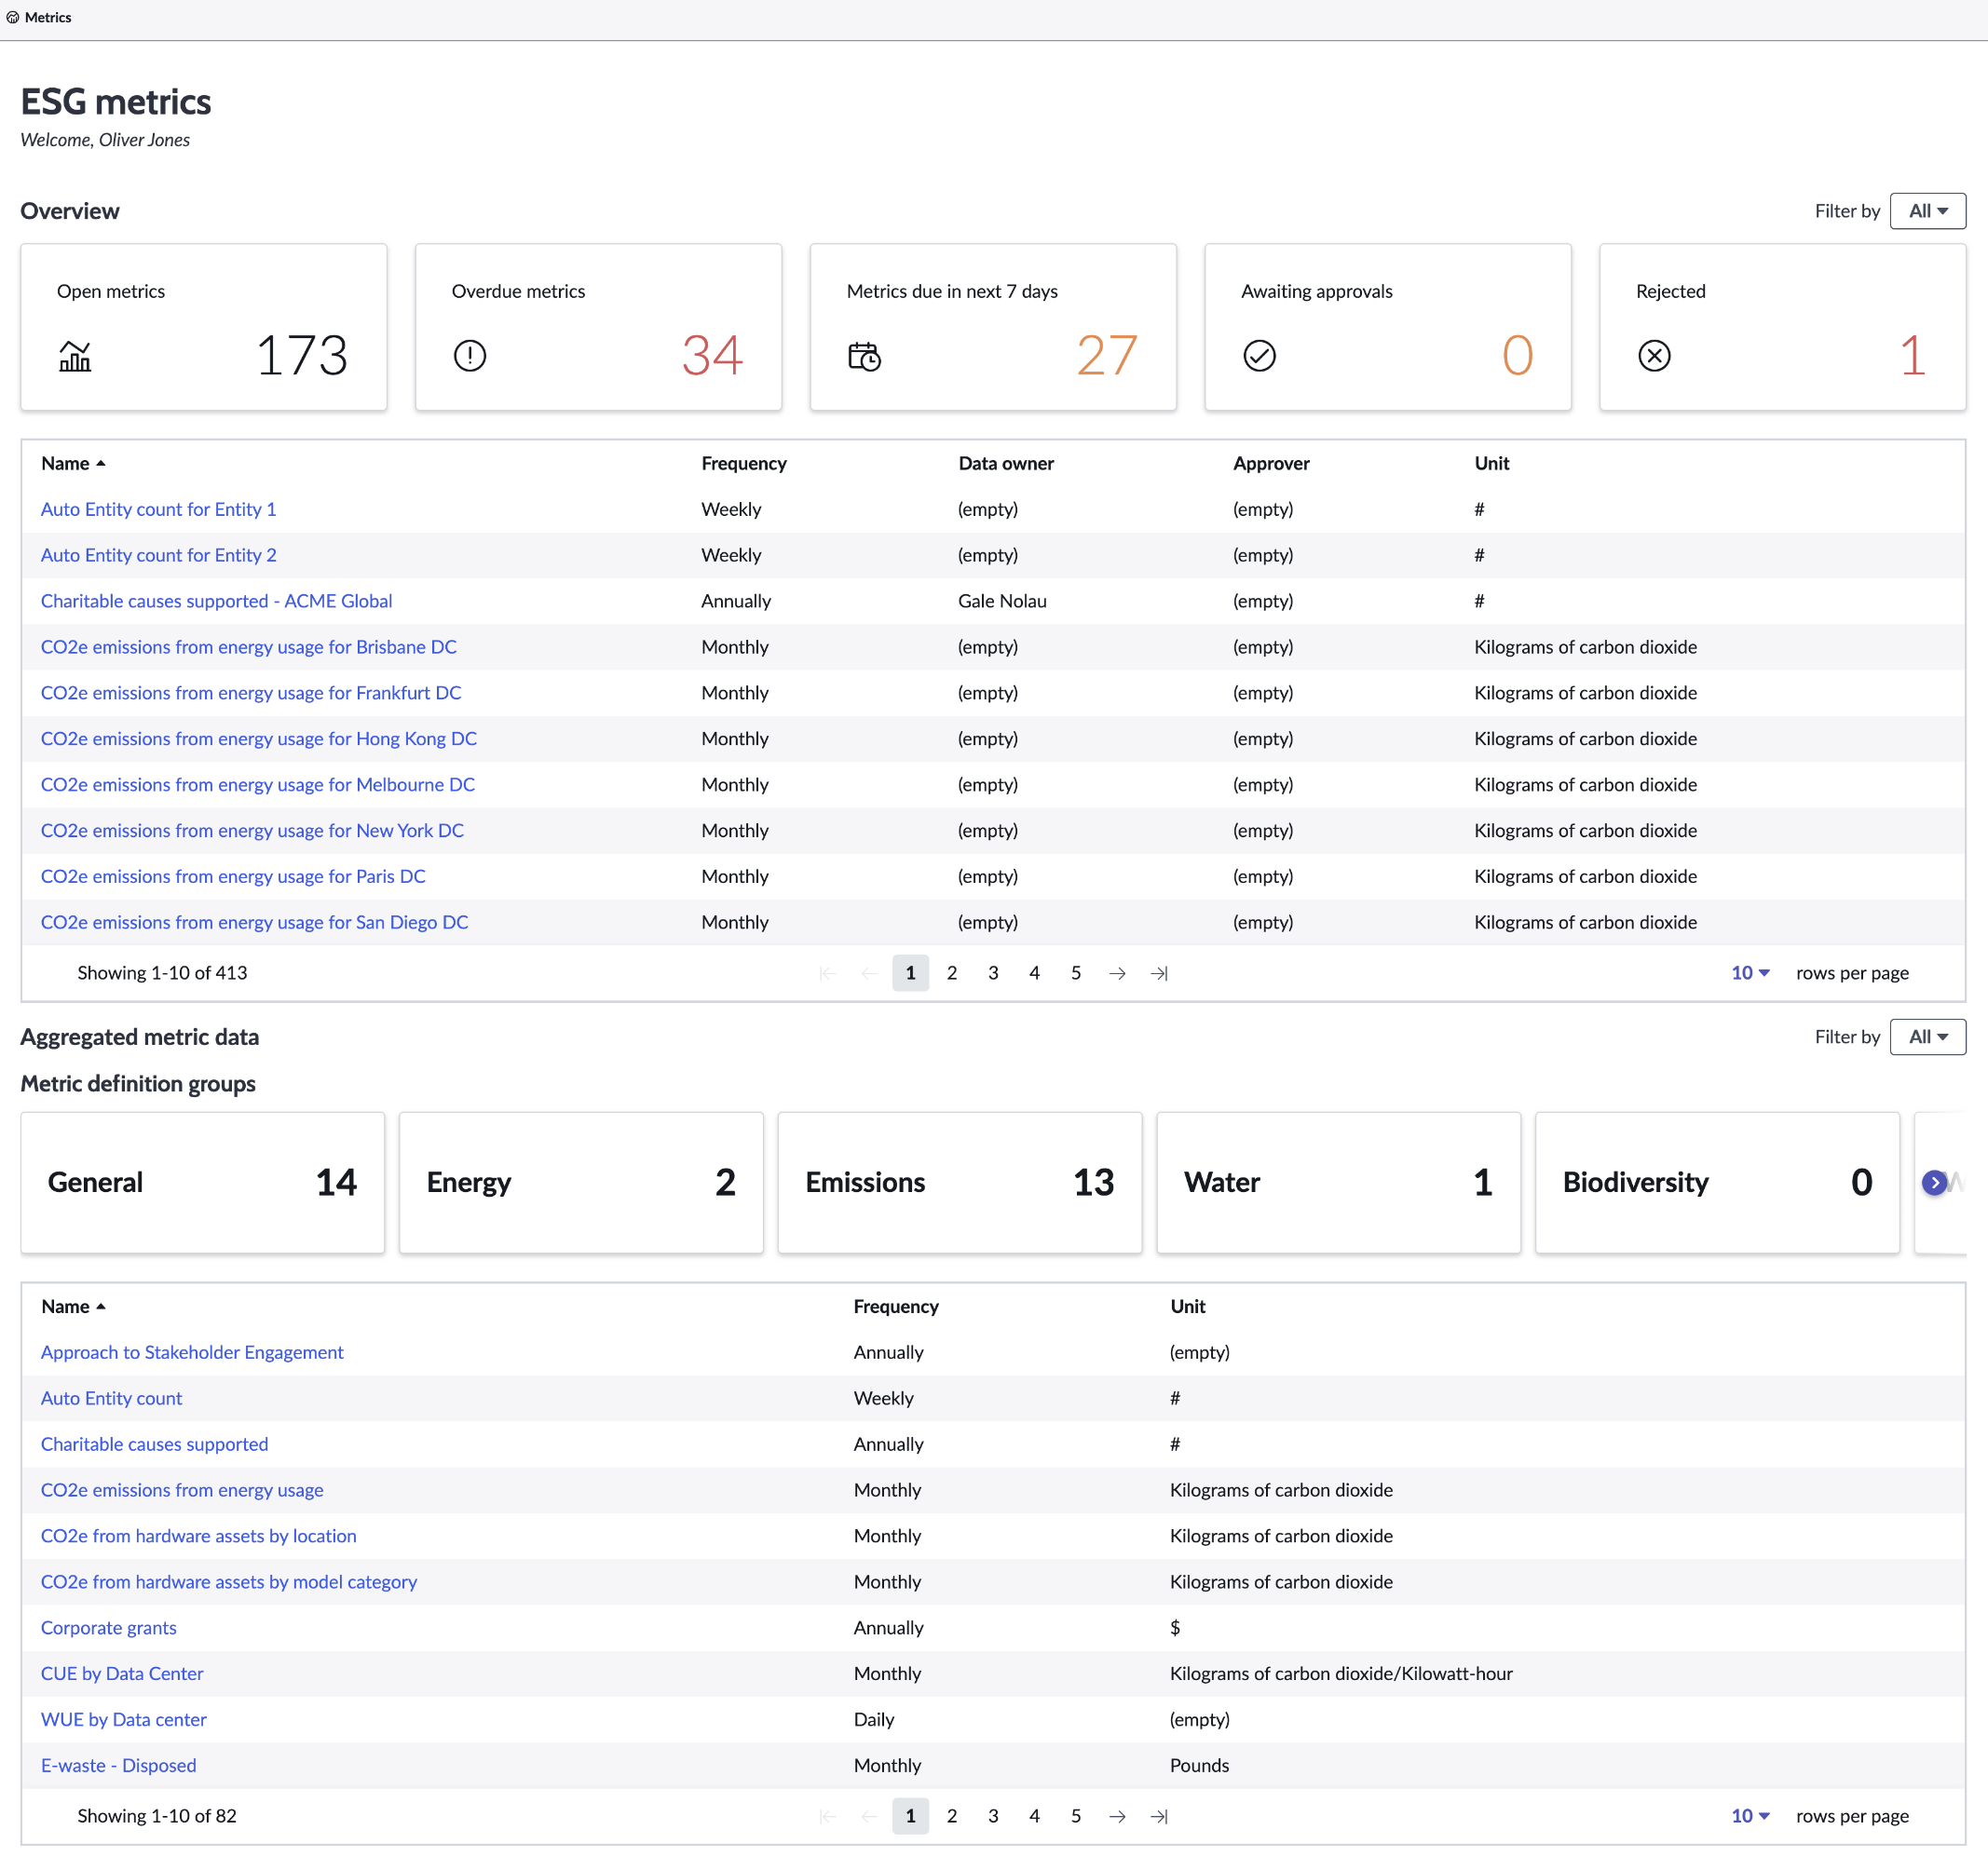Go to the next page arrow in Overview table
Screen dimensions: 1988x1870
pos(1117,973)
